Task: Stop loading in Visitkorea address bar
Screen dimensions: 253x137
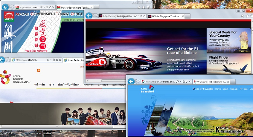Action: tap(190, 81)
